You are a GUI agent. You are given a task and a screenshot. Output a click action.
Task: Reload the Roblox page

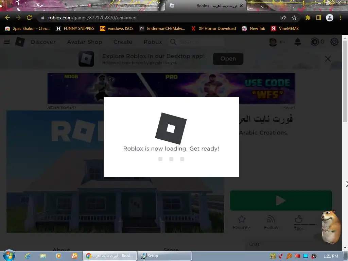point(29,18)
